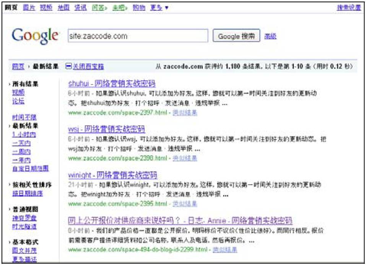Click the 网页 breadcrumb link

[x=18, y=67]
